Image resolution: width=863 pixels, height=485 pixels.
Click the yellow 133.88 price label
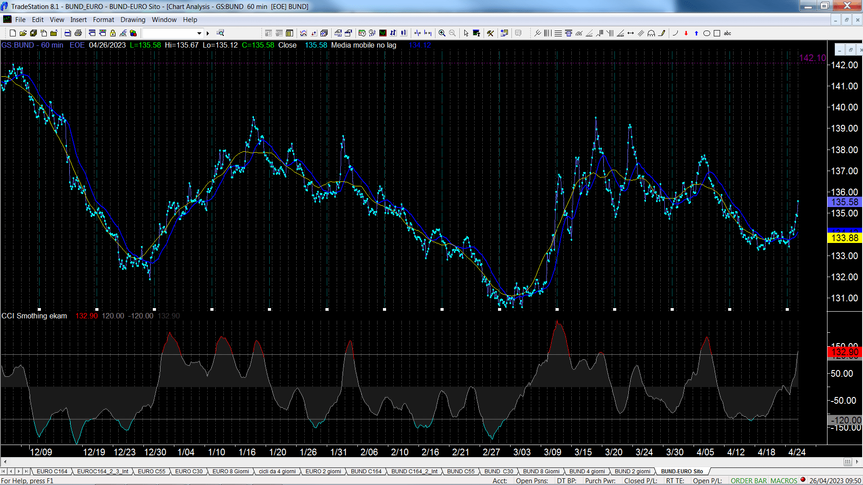tap(845, 238)
